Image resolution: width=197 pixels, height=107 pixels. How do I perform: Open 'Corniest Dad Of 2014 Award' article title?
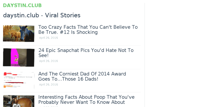click(82, 76)
